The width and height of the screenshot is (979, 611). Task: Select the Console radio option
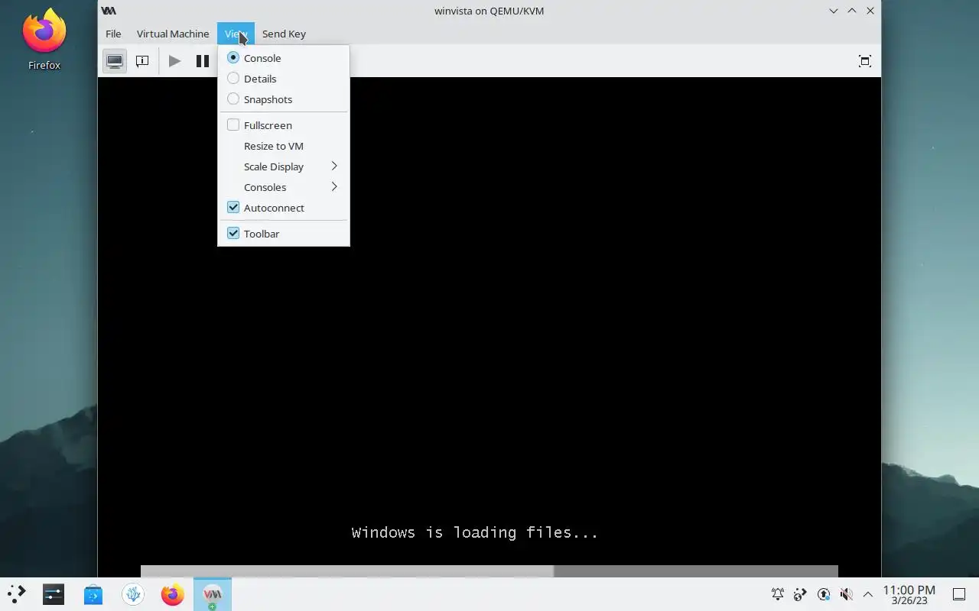(x=284, y=58)
